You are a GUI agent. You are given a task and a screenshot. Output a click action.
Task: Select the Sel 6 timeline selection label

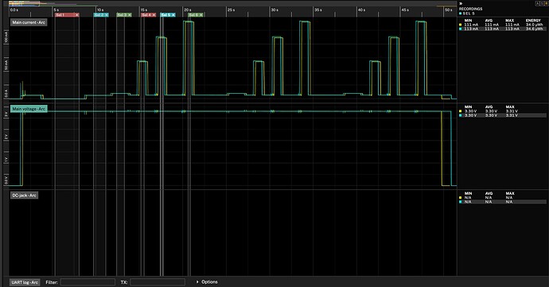tap(193, 15)
